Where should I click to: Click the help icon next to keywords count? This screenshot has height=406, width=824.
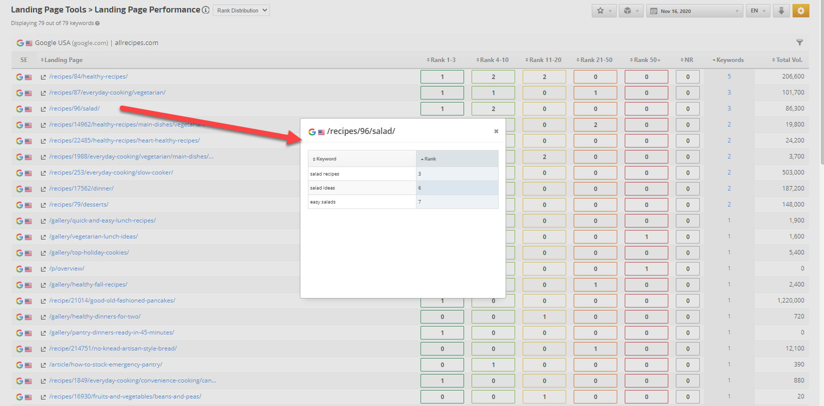tap(98, 23)
